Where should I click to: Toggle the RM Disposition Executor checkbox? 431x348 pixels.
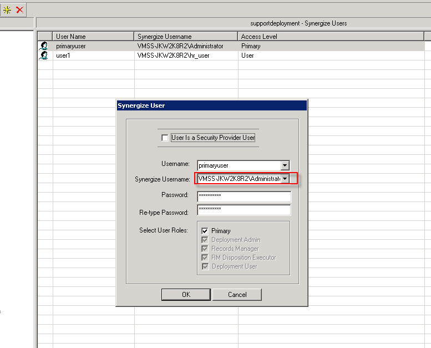point(205,258)
